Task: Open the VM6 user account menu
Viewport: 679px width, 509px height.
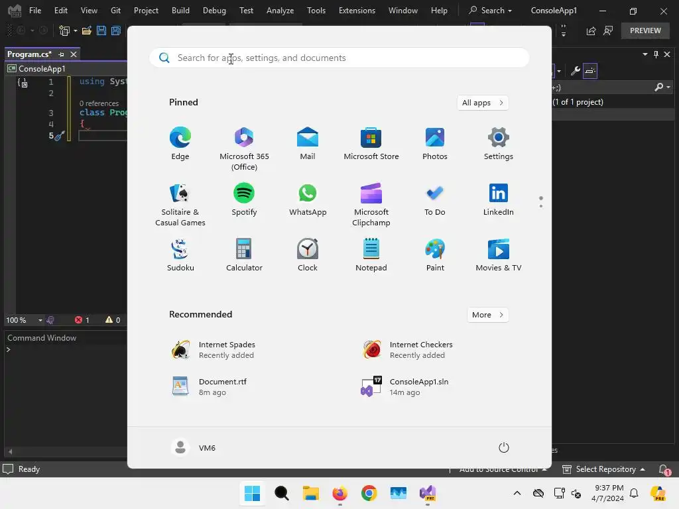Action: (x=193, y=447)
